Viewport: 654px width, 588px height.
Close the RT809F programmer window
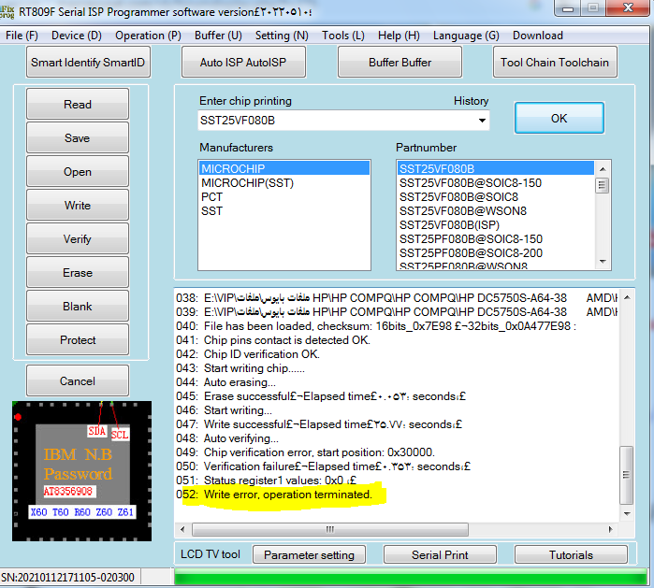(x=628, y=7)
